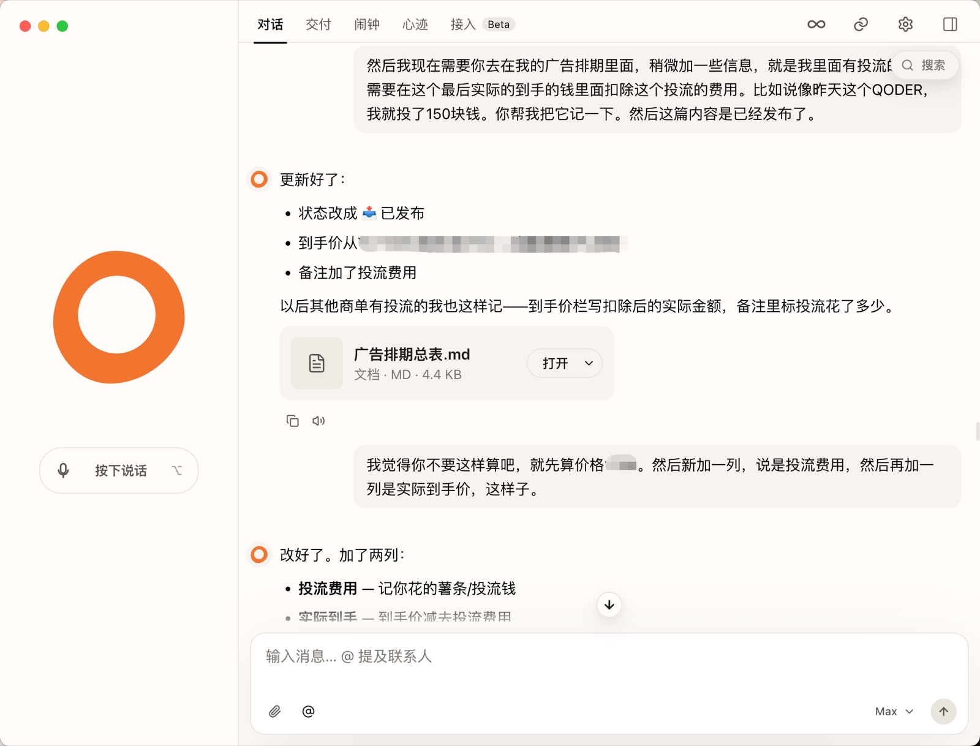The width and height of the screenshot is (980, 746).
Task: Open the 交付 tab
Action: 318,24
